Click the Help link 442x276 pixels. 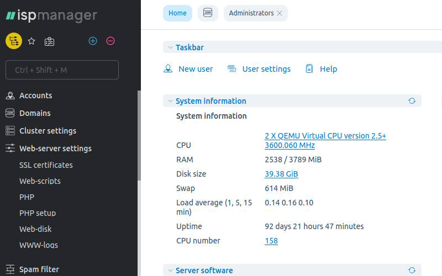(328, 69)
